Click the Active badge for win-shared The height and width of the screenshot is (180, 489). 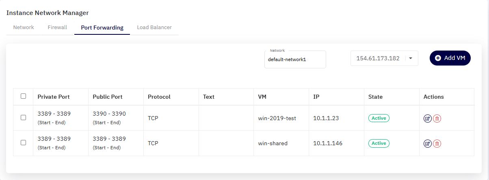tap(379, 143)
